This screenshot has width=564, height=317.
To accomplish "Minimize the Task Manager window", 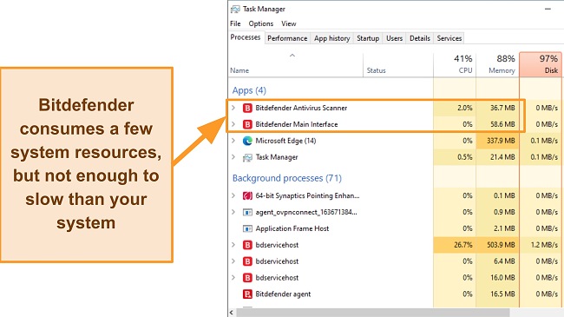I will pos(548,9).
